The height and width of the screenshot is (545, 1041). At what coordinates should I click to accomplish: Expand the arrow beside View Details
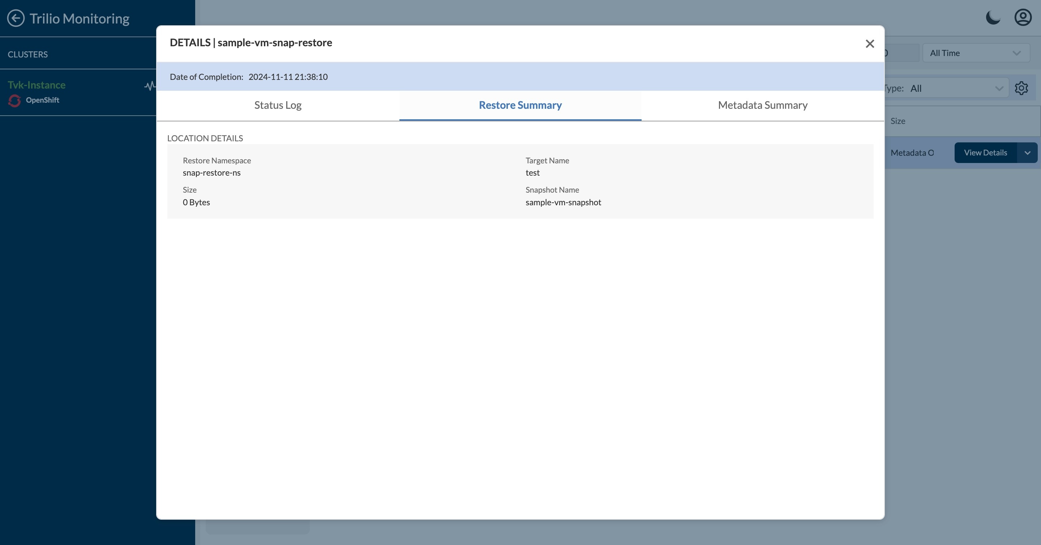pos(1027,153)
